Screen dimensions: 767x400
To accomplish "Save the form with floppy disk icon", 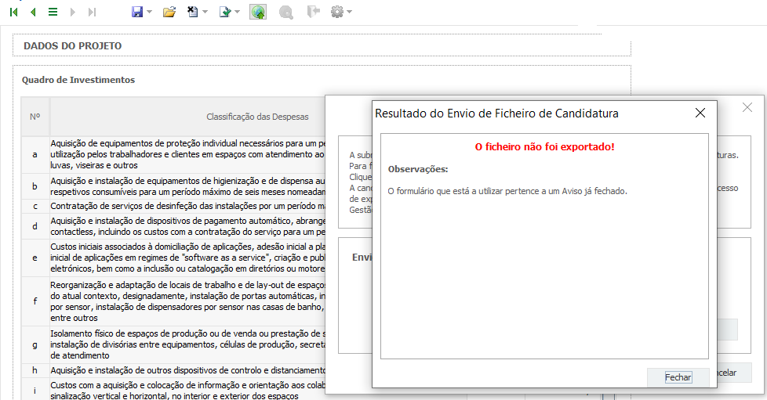I will coord(137,12).
